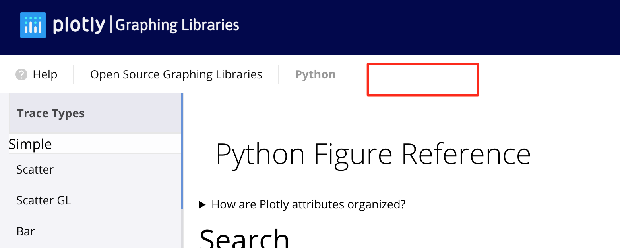Open Help via the question mark icon
620x248 pixels.
coord(21,74)
